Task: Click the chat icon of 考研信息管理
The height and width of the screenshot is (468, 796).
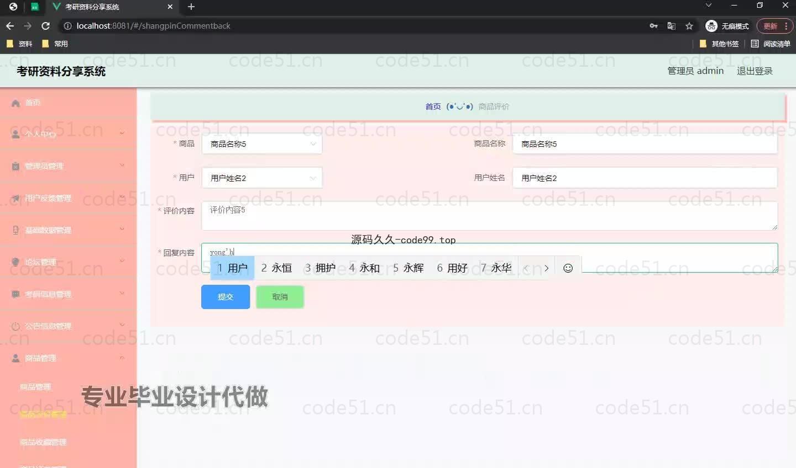Action: [15, 294]
